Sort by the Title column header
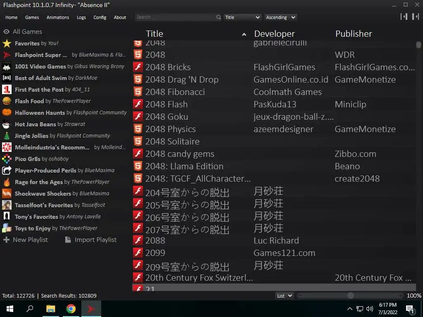This screenshot has width=423, height=317. click(x=154, y=34)
